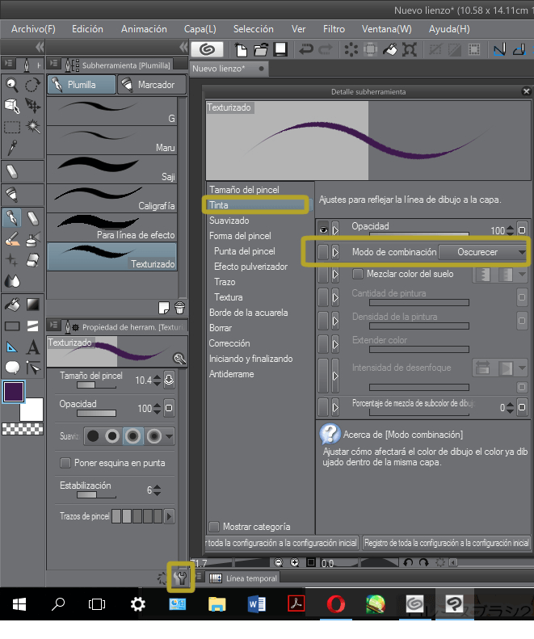Delete sub tool with trash icon
Screen dimensions: 534x639
[x=179, y=306]
